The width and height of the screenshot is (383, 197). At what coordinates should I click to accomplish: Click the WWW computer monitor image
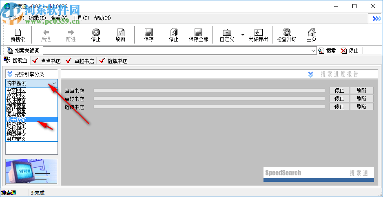click(31, 171)
